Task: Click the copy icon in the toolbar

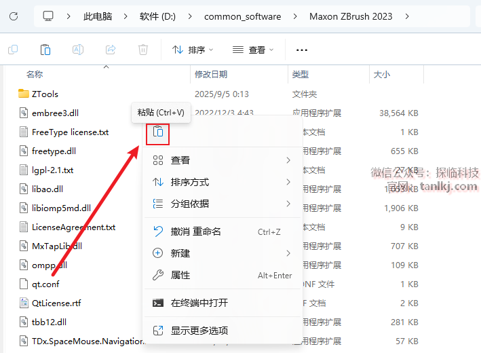Action: 13,50
